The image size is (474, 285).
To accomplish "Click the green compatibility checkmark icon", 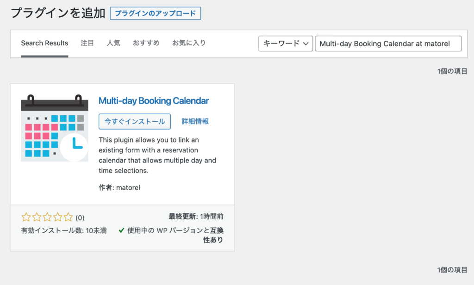I will [x=122, y=230].
